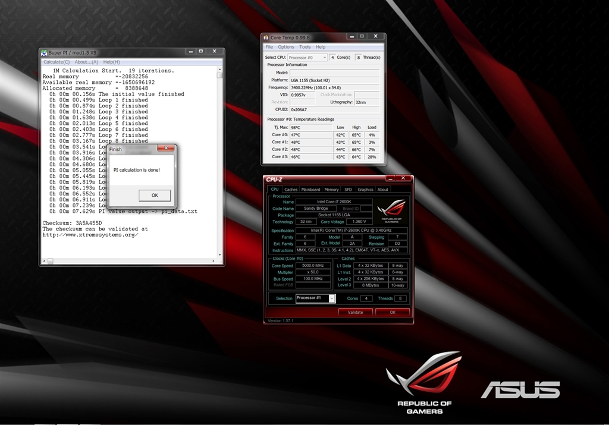Click the CPUID value 0x206A7 in Core Temp
This screenshot has height=425, width=609.
click(334, 109)
